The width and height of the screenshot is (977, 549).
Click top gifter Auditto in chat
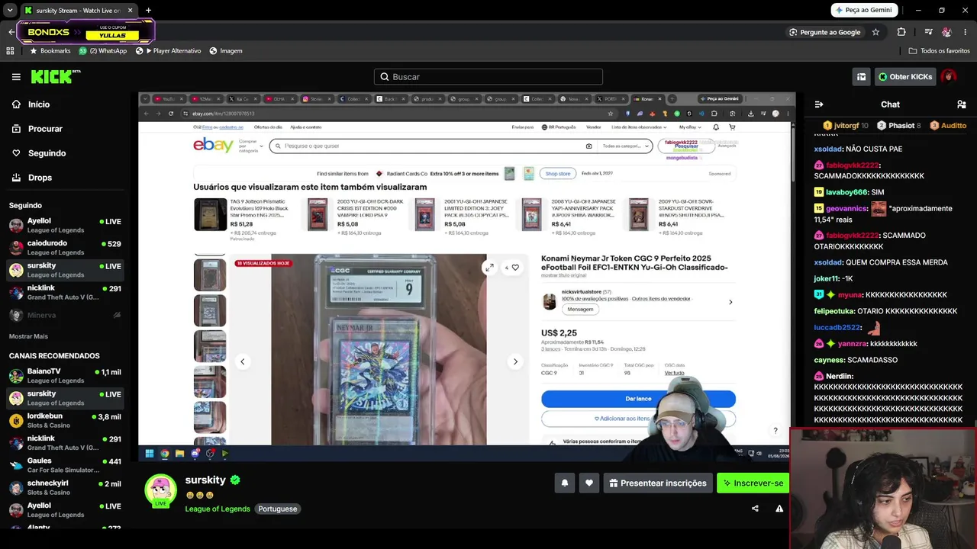[x=947, y=125]
